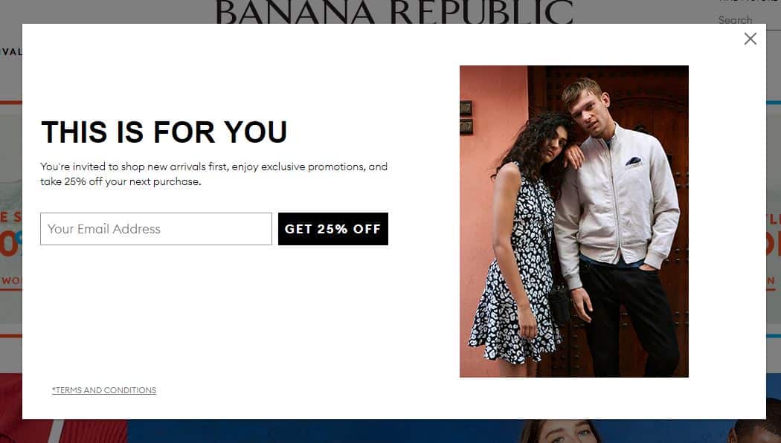Click the woman's face at page bottom
Image resolution: width=781 pixels, height=443 pixels.
[562, 432]
